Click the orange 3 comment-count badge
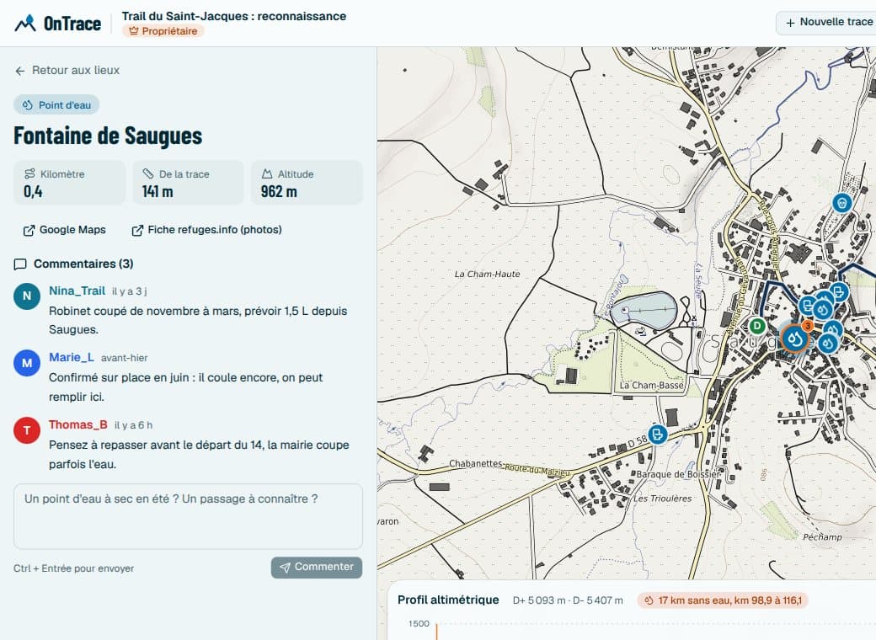This screenshot has width=876, height=640. tap(807, 325)
